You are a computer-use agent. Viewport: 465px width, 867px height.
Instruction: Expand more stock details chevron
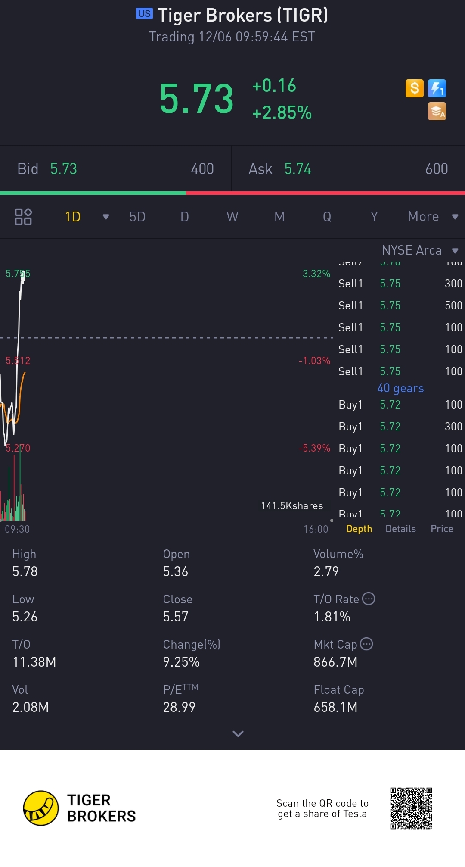[x=238, y=733]
